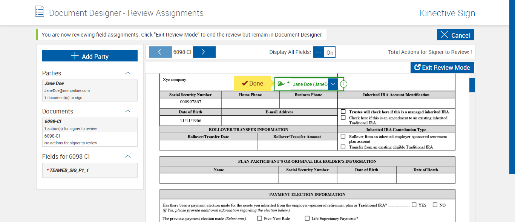
Task: Check Life Expectancy Payments option
Action: coord(307,218)
